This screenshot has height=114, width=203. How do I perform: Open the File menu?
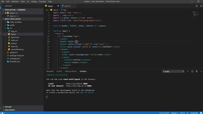(3, 1)
